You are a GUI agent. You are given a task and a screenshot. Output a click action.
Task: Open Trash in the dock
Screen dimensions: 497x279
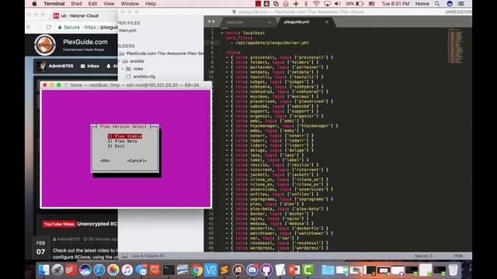(x=454, y=270)
